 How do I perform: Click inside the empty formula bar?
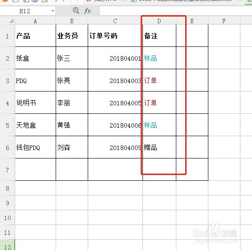tap(176, 11)
